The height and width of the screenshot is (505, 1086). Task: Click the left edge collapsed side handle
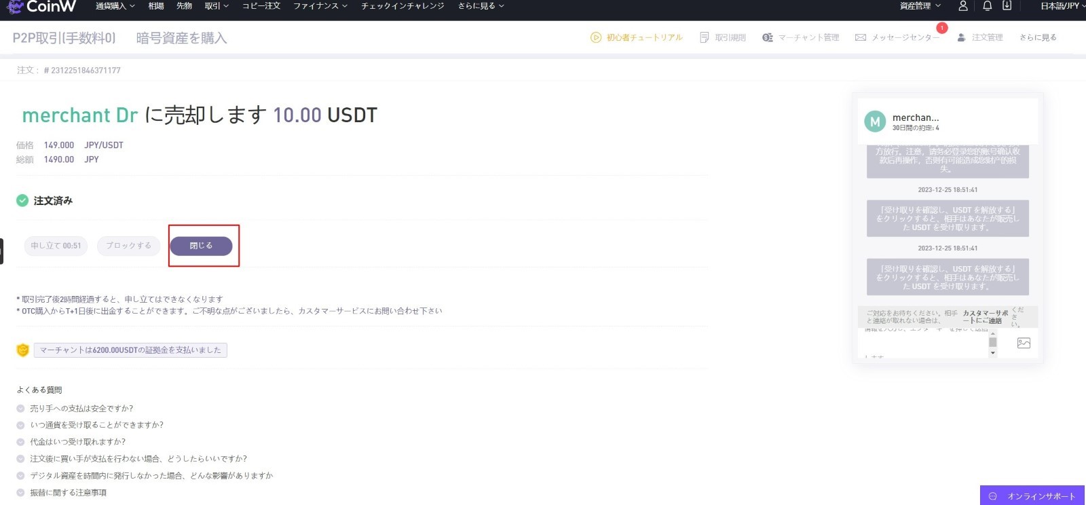coord(1,251)
